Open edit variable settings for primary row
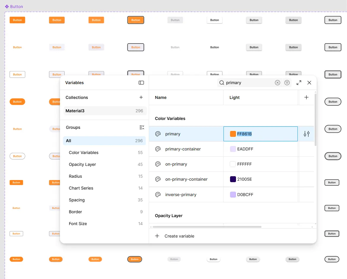The height and width of the screenshot is (279, 347). [x=307, y=134]
